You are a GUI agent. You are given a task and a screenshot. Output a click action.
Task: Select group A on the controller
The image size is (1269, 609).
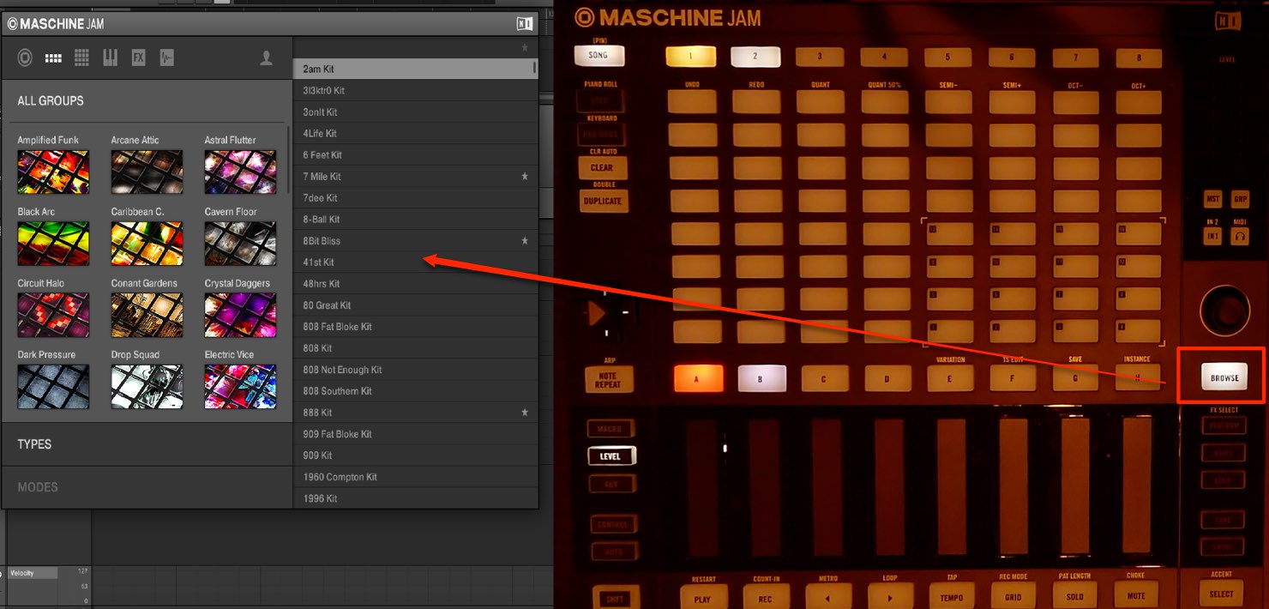point(696,378)
